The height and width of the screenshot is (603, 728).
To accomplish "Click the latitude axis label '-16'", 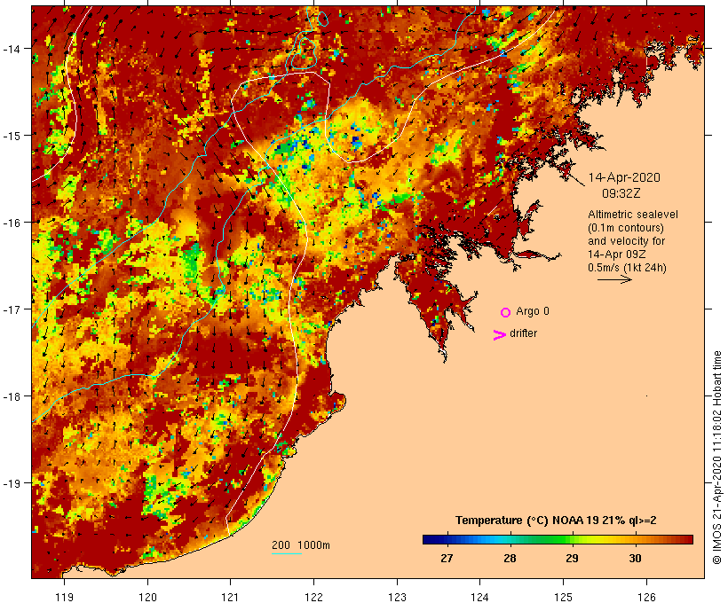I will coord(11,223).
